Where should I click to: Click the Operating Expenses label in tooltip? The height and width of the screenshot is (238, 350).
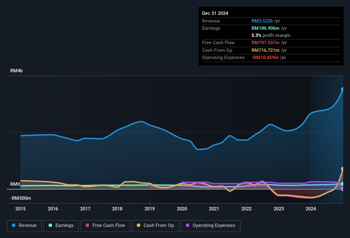point(223,58)
